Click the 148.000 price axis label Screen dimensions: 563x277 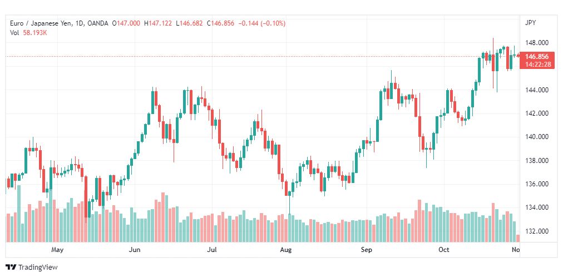(x=536, y=43)
